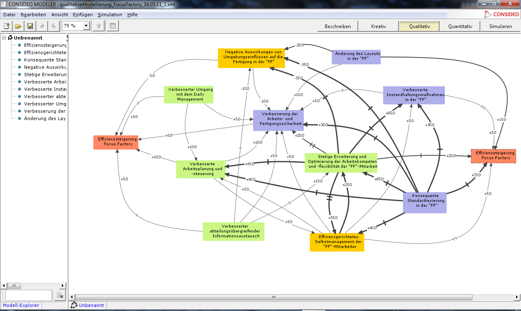Click the explorer panel horizontal scrollbar thumb
The width and height of the screenshot is (521, 311).
click(14, 286)
